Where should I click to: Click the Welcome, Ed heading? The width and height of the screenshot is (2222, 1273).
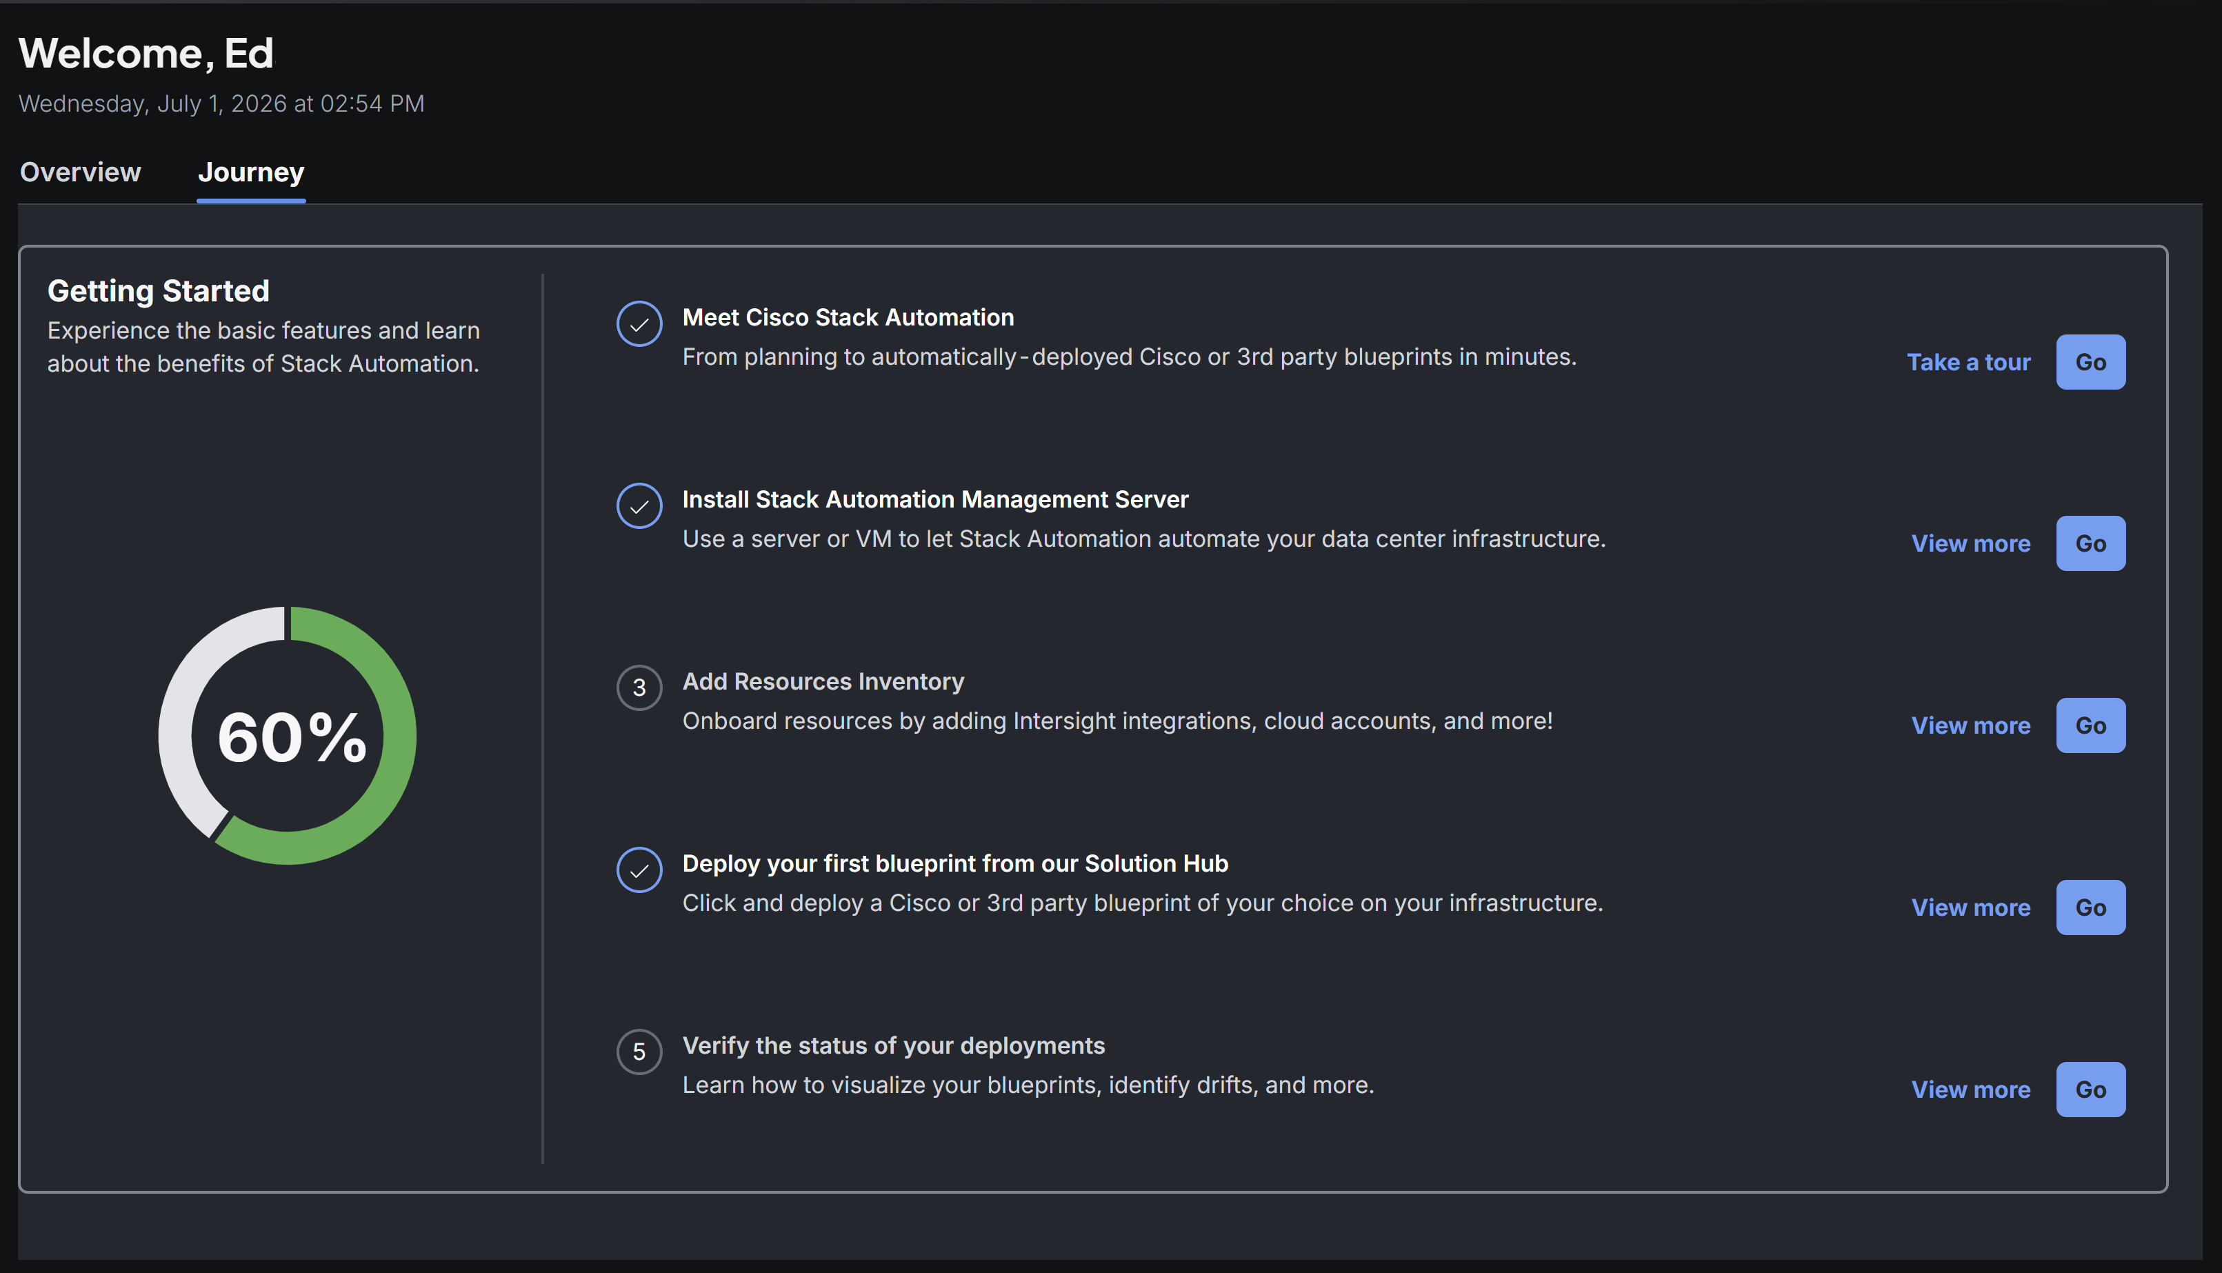pyautogui.click(x=146, y=53)
